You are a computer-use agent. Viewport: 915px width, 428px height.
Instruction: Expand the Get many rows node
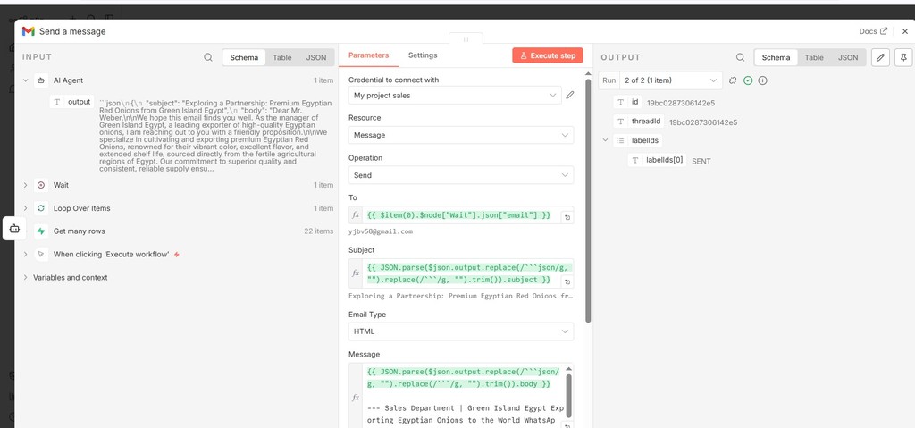point(25,231)
